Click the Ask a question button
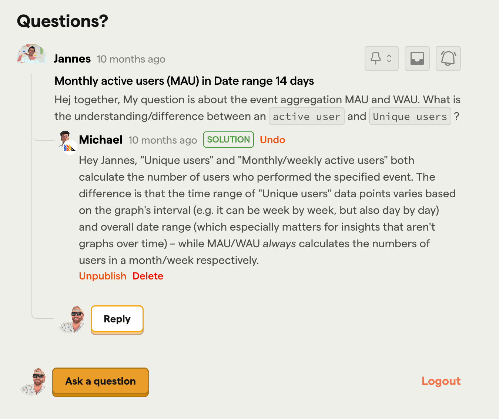 (100, 382)
